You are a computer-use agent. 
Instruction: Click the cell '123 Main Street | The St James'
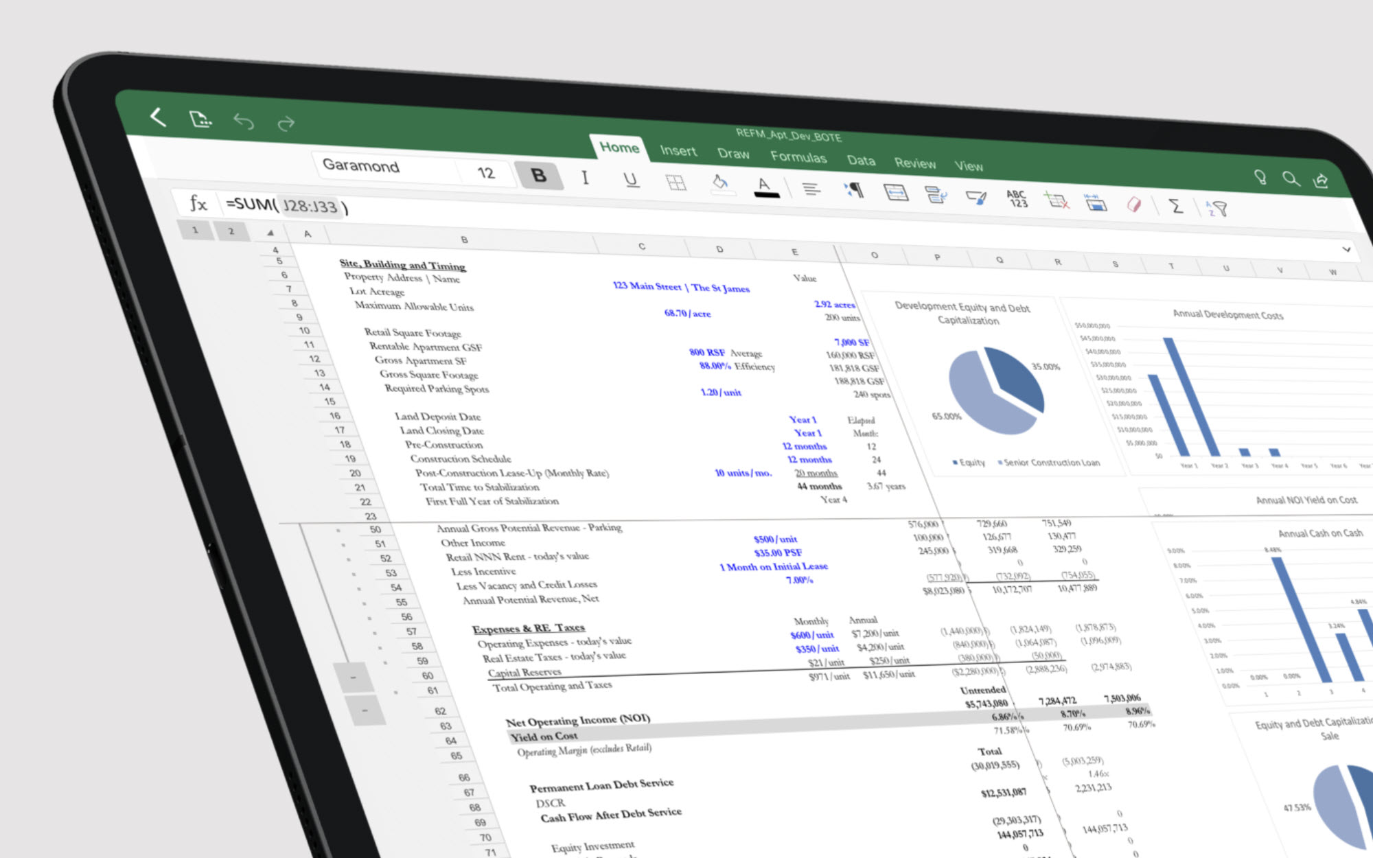pos(680,288)
